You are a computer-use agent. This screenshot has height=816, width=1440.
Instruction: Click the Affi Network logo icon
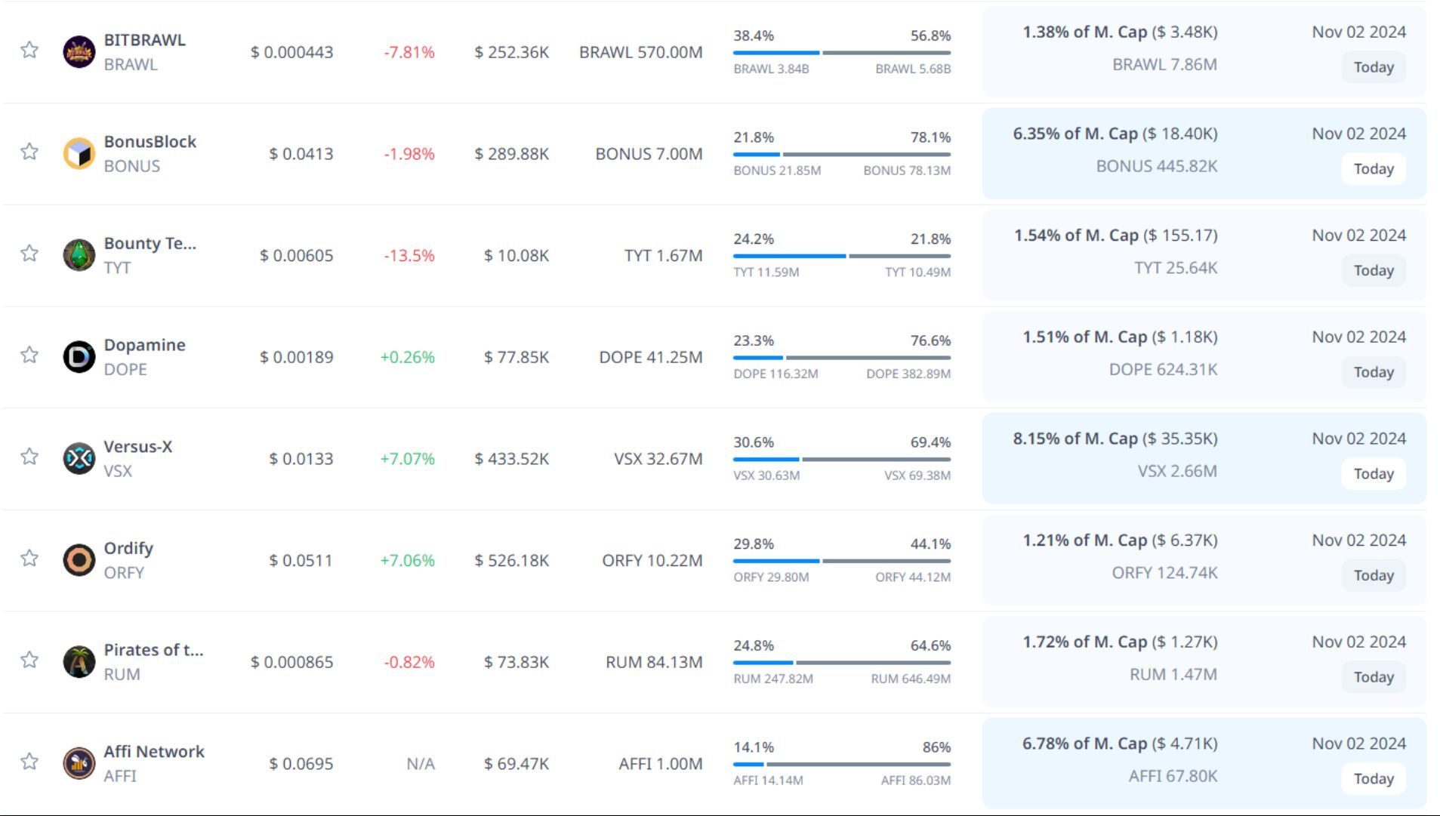pyautogui.click(x=79, y=763)
